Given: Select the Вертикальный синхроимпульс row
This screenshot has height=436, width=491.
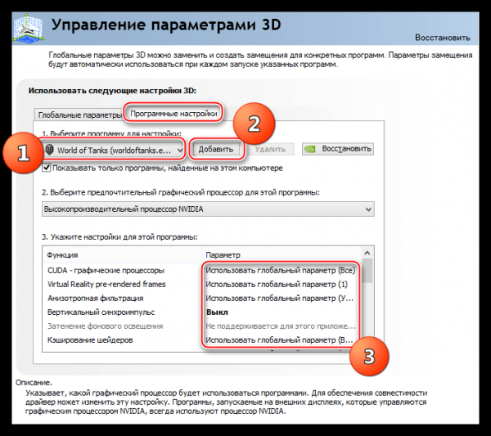Looking at the screenshot, I should pyautogui.click(x=202, y=312).
